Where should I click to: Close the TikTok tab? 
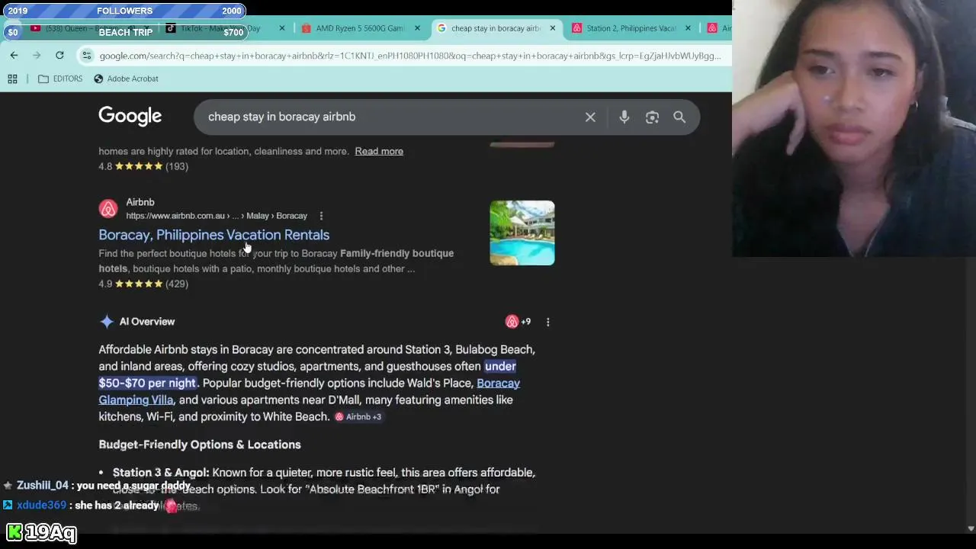click(282, 28)
